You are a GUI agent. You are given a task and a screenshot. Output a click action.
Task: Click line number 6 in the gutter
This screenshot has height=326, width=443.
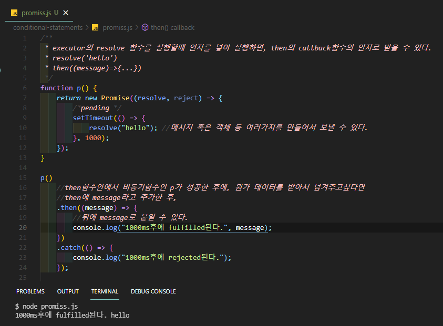(25, 88)
